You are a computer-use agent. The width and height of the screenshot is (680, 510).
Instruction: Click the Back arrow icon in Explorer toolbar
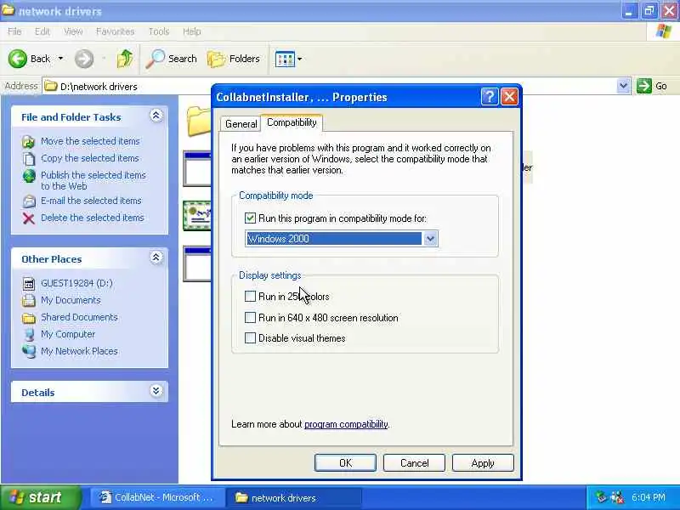click(x=18, y=59)
